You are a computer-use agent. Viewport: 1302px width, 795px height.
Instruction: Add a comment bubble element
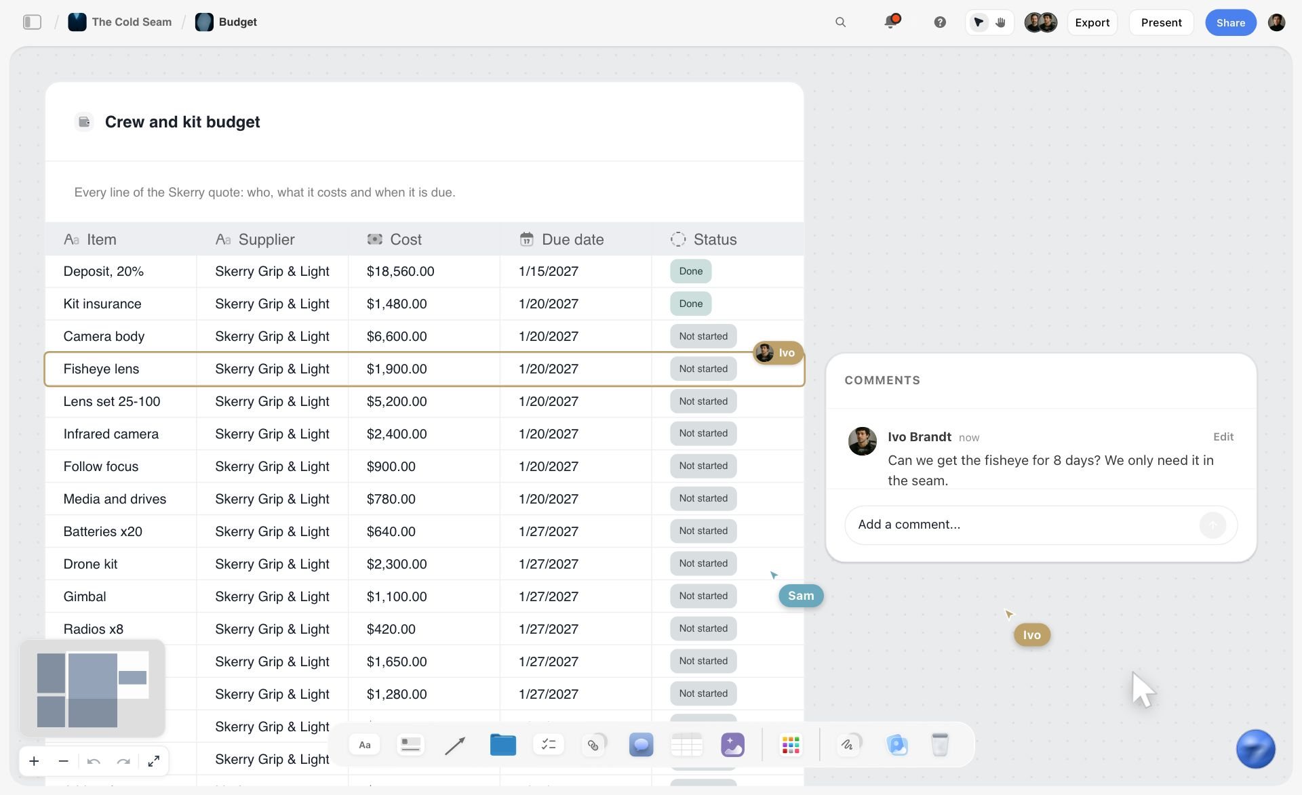(641, 745)
